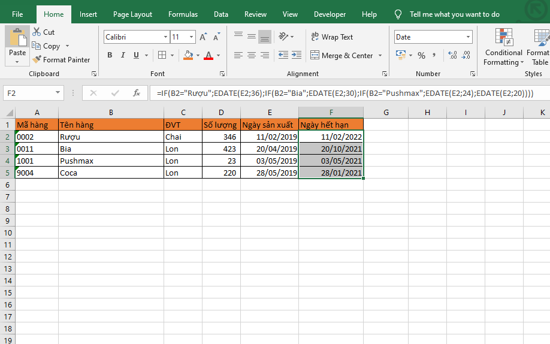Click the Insert Function fx icon
The width and height of the screenshot is (550, 344).
coord(137,93)
